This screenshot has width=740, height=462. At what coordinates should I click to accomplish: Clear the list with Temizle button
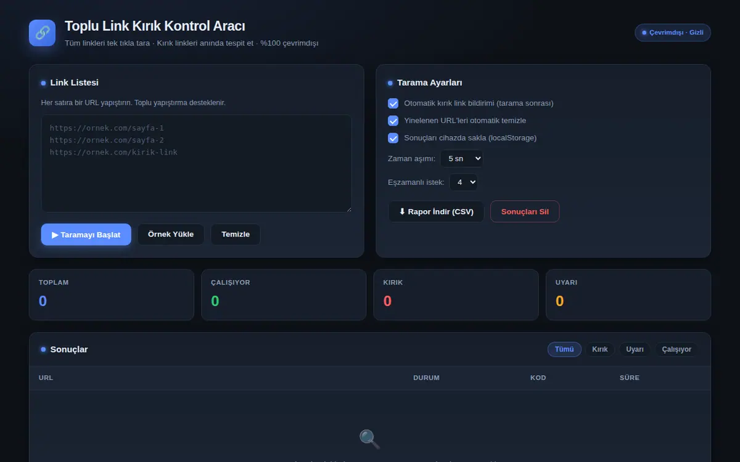tap(236, 234)
